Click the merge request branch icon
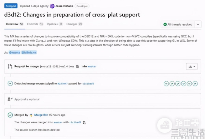The width and height of the screenshot is (205, 139). 10,66
